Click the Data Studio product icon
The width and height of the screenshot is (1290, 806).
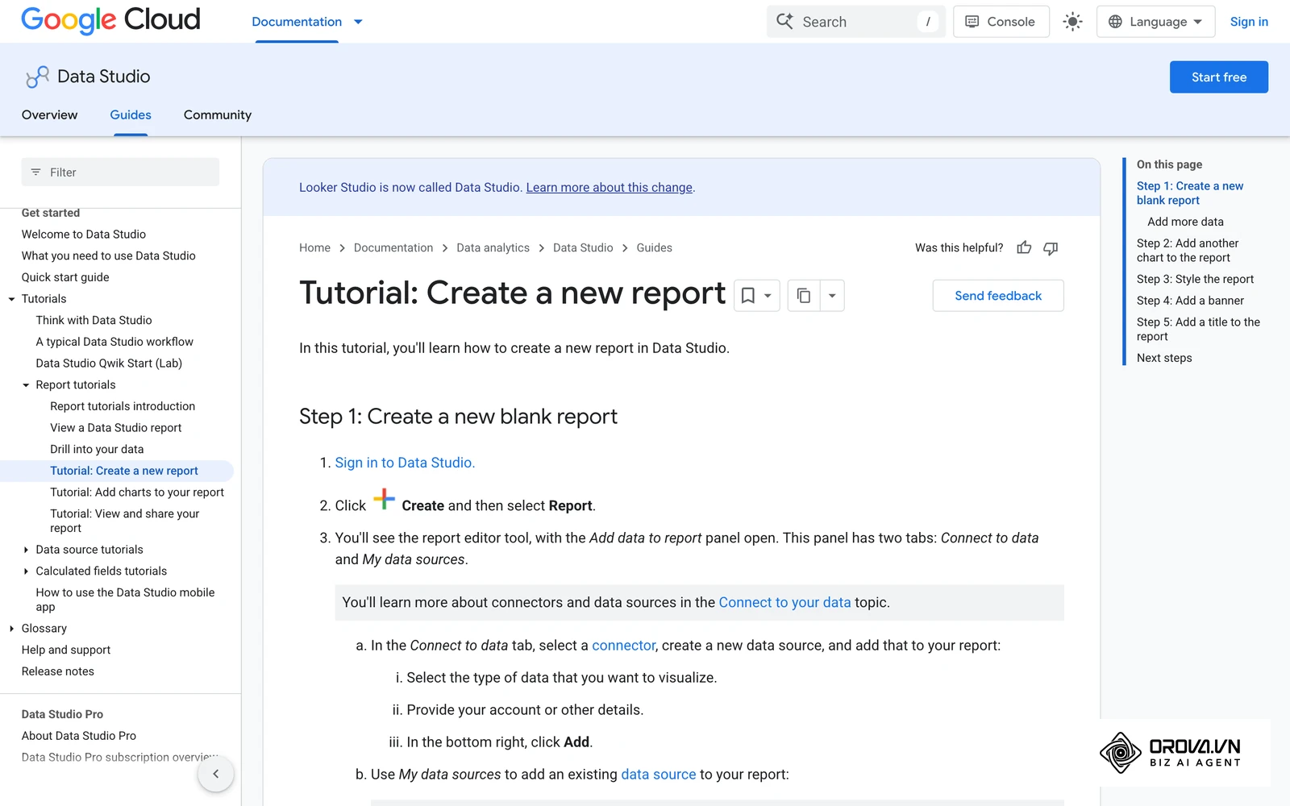tap(37, 77)
